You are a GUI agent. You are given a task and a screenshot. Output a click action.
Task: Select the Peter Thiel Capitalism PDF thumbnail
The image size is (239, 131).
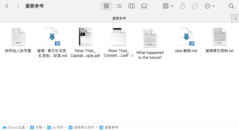(x=85, y=37)
